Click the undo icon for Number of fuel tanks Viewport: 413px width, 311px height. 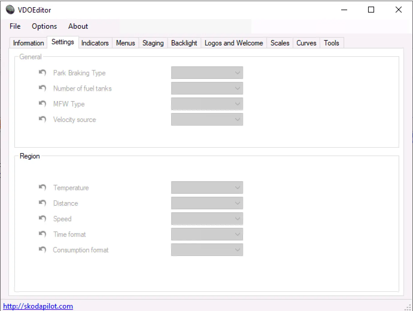(x=42, y=88)
